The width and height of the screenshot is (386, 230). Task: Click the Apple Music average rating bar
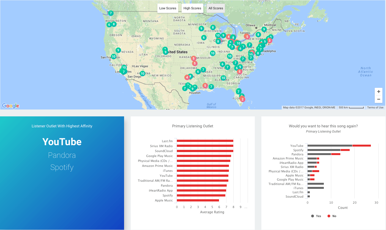click(x=198, y=200)
